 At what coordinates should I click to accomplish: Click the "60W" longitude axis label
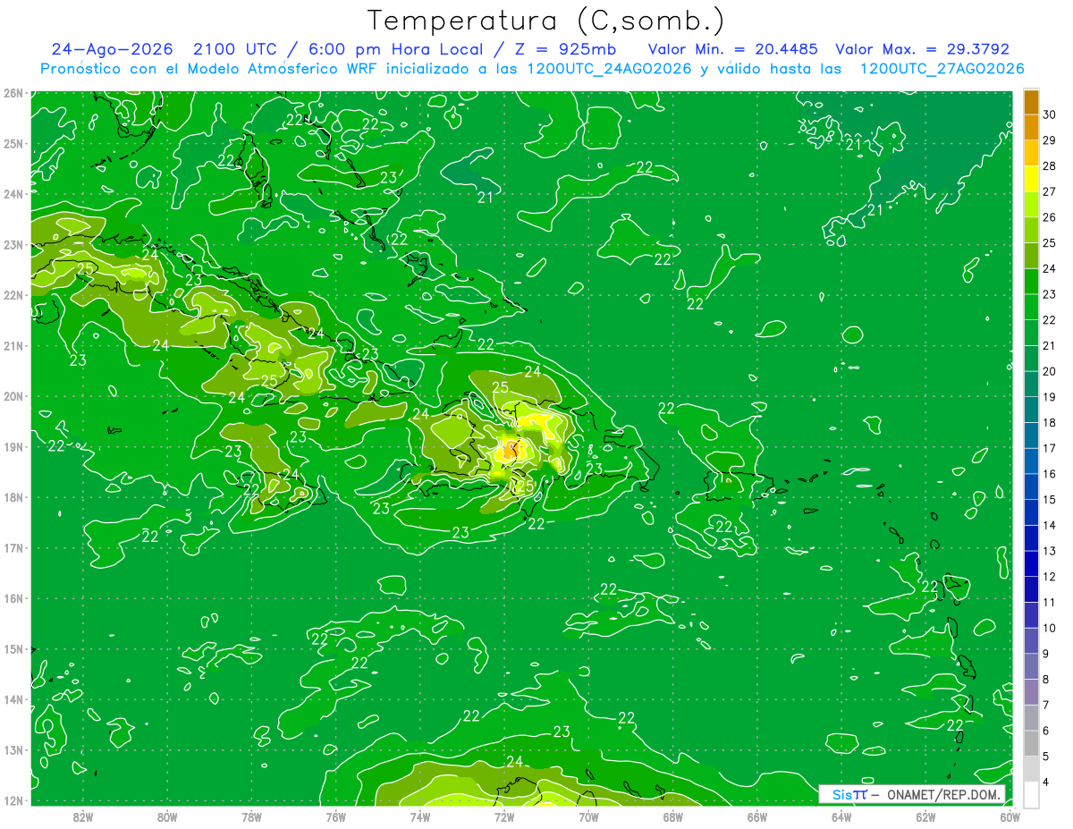pyautogui.click(x=1010, y=816)
